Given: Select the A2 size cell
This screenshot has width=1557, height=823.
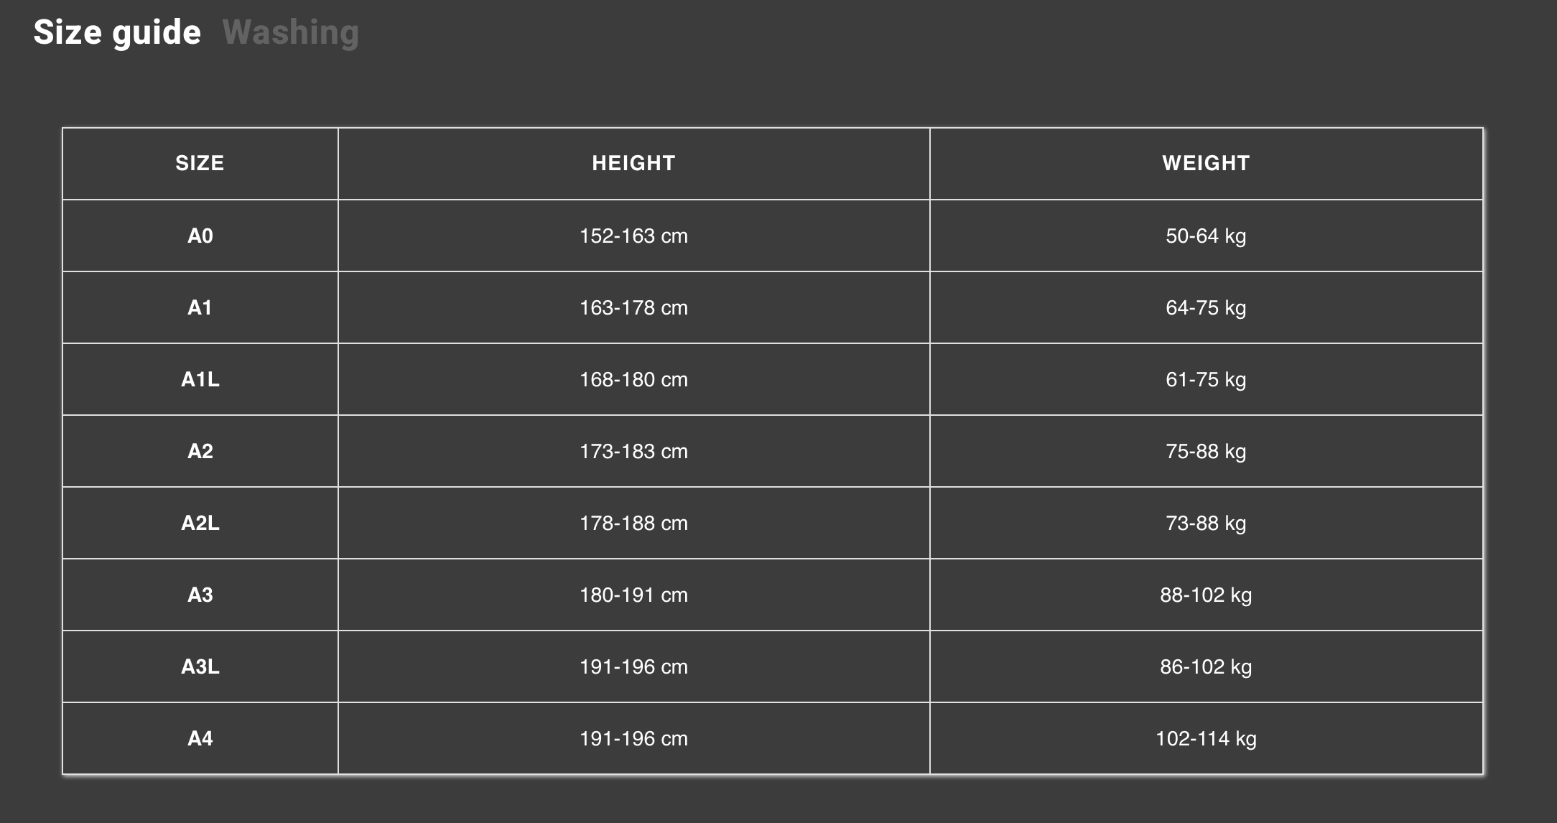Looking at the screenshot, I should pos(200,451).
